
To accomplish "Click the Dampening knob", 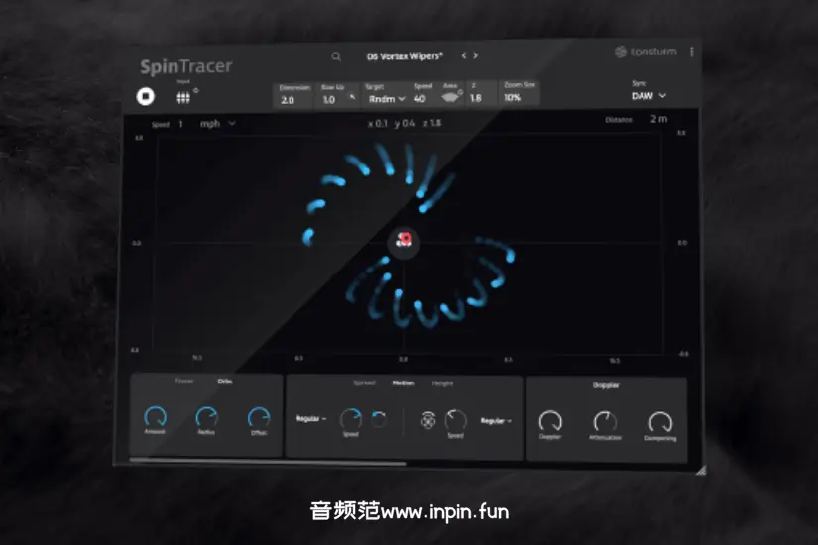I will pos(660,423).
